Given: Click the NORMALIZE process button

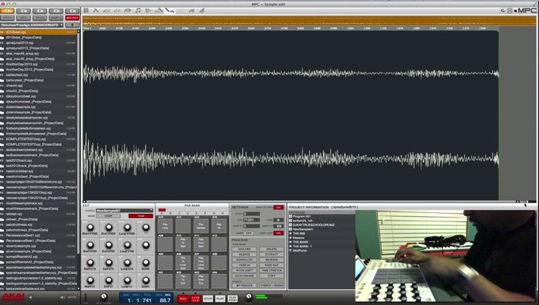Looking at the screenshot, I should pyautogui.click(x=244, y=260).
